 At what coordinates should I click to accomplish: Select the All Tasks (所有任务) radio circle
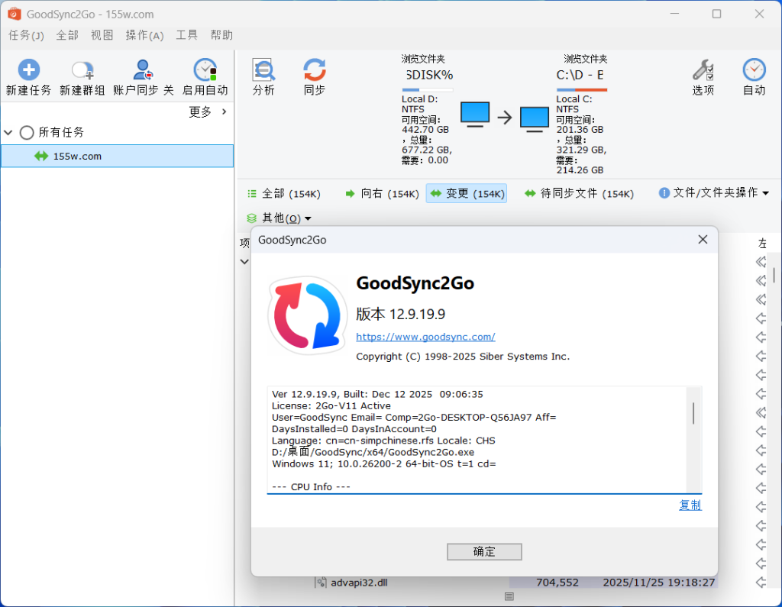click(27, 133)
